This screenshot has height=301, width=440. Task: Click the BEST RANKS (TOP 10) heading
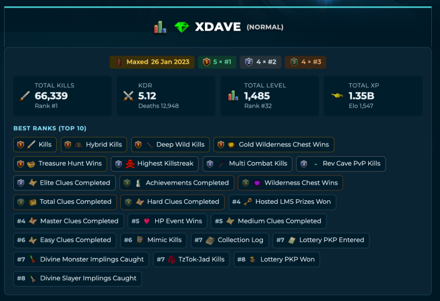(x=50, y=128)
